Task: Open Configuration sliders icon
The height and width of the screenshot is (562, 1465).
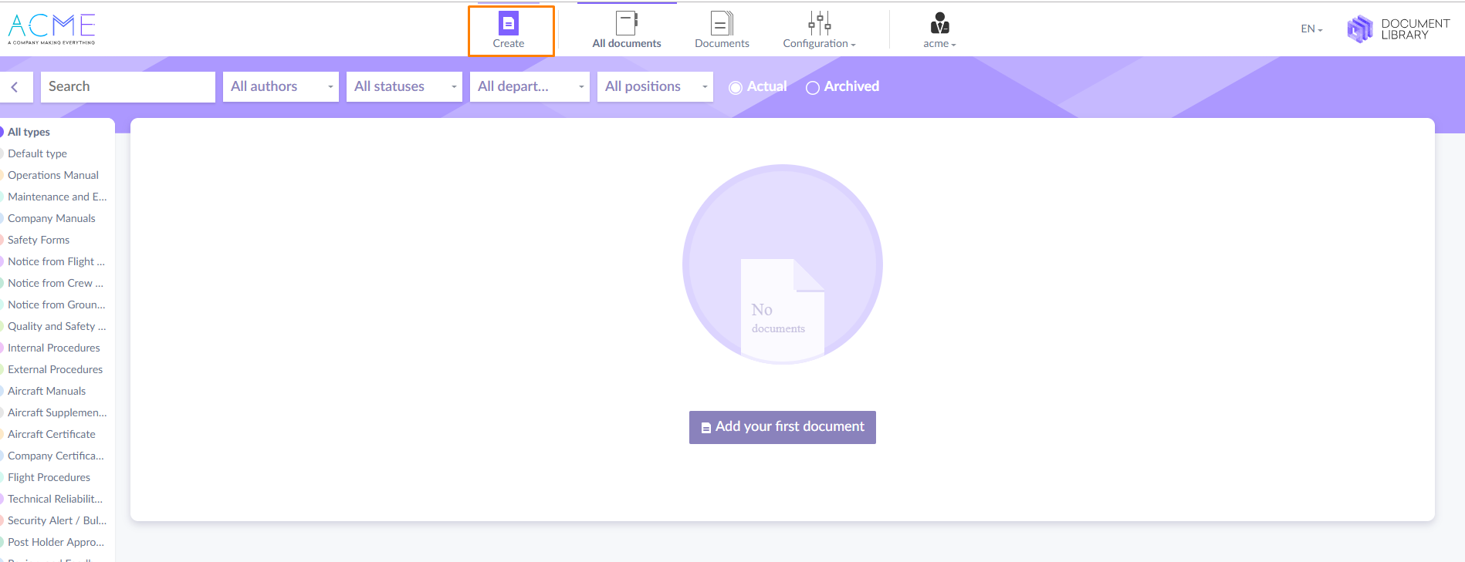Action: (819, 23)
